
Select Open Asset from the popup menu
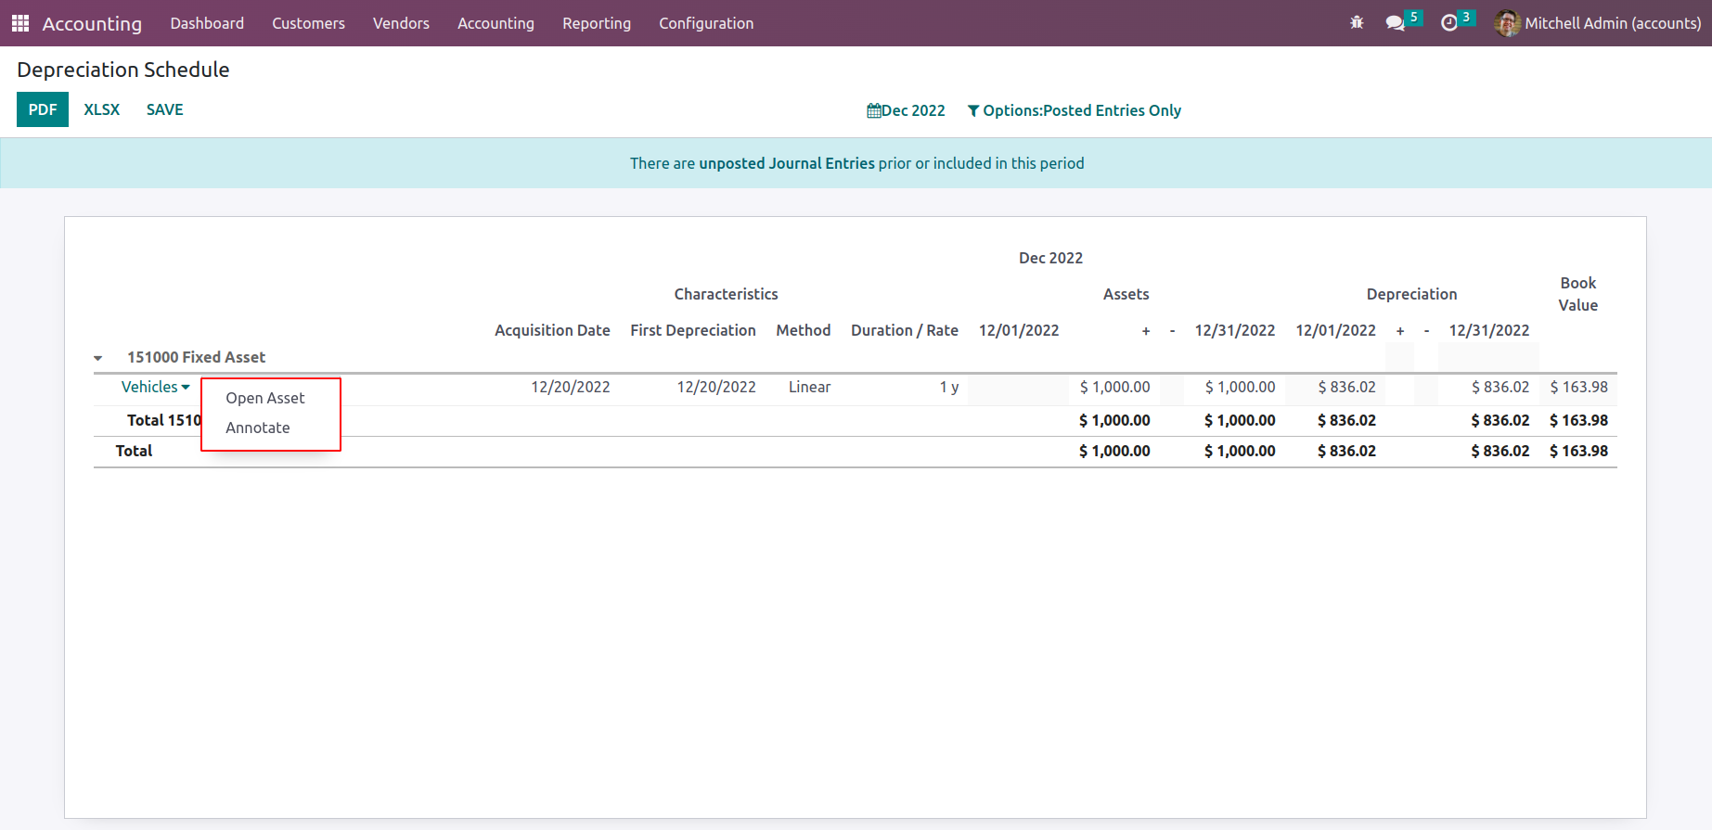coord(265,398)
